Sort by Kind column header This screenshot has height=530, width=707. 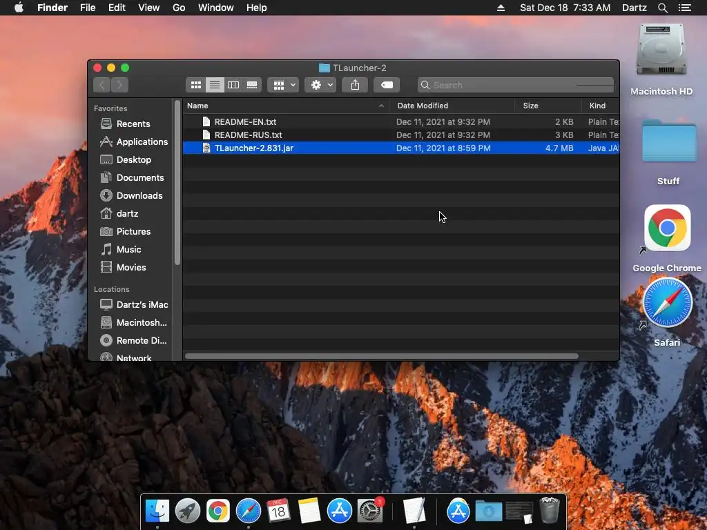601,106
